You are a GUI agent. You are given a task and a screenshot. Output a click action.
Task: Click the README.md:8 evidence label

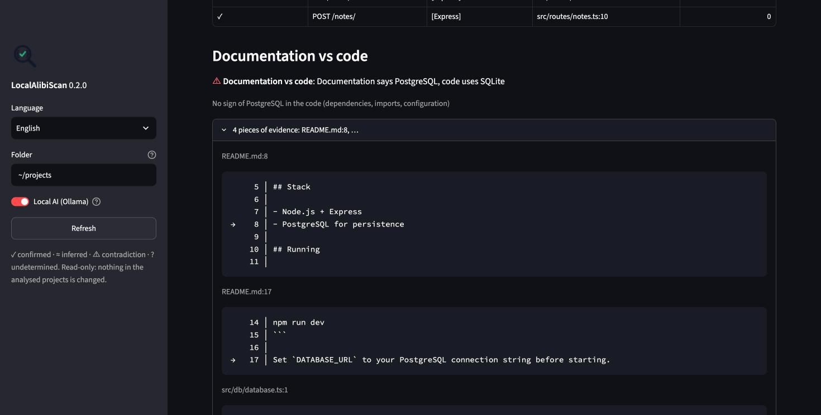[x=245, y=156]
